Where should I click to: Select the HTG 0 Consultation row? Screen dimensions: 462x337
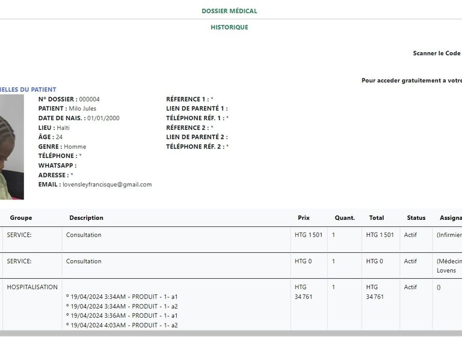[x=231, y=266]
